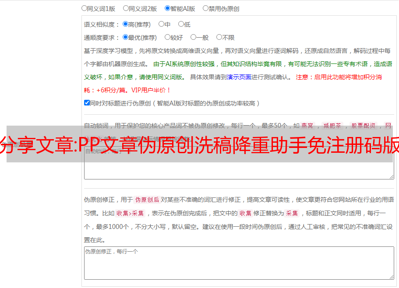The height and width of the screenshot is (288, 399).
Task: Click the 减肥茶 example keyword tag
Action: 332,126
